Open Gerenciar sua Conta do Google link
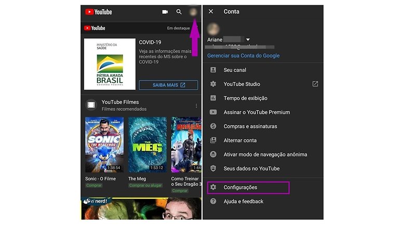This screenshot has width=406, height=228. pyautogui.click(x=243, y=55)
